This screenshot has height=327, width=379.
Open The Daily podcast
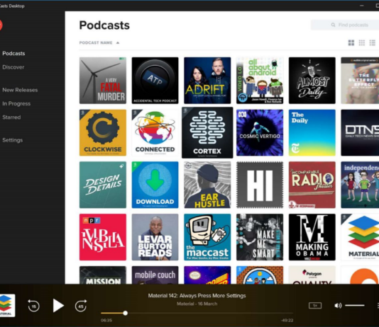click(x=312, y=132)
